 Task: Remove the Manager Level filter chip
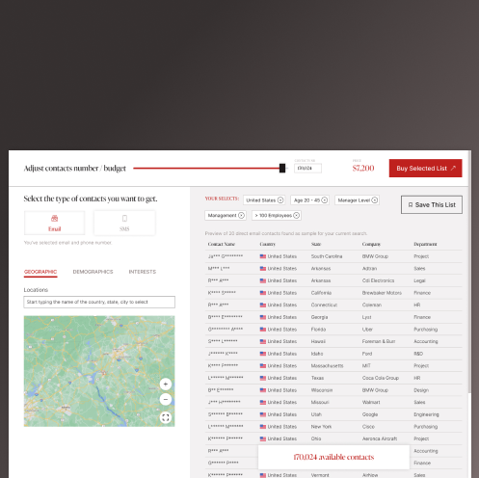(x=374, y=200)
